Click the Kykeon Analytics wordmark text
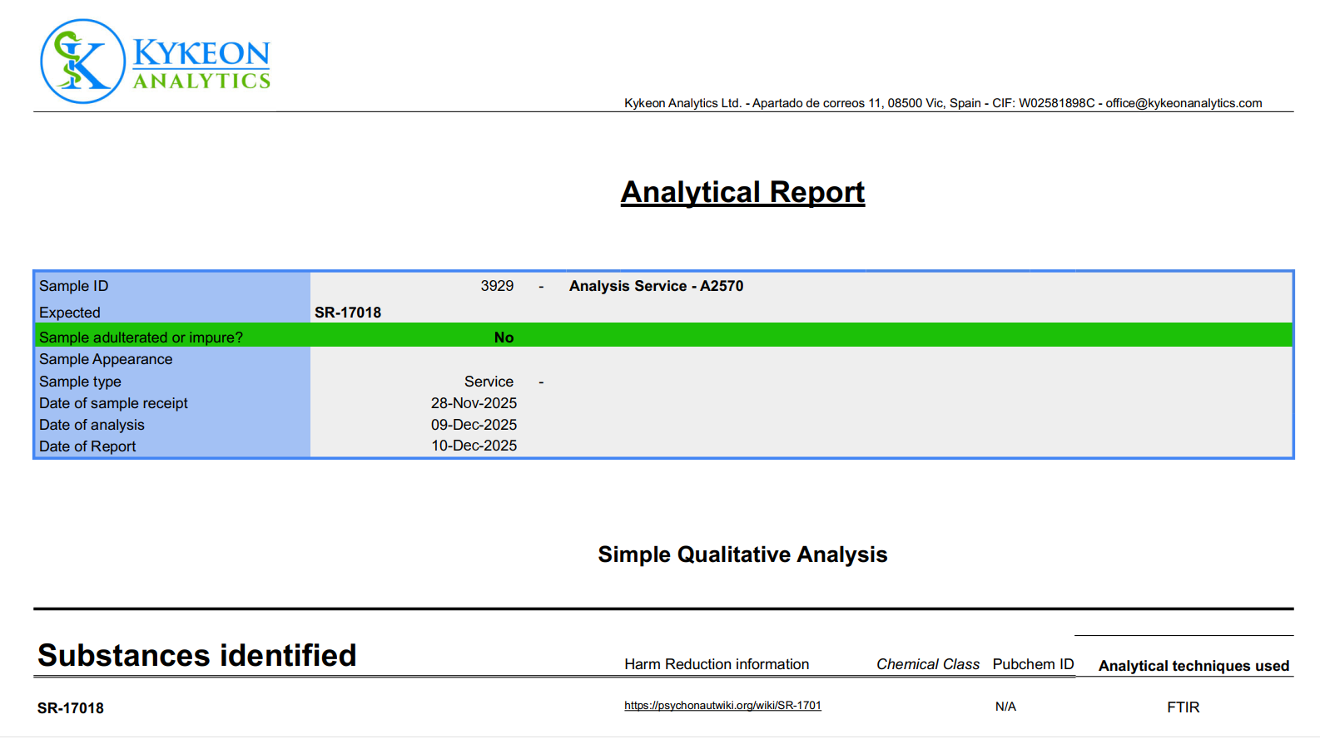1320x739 pixels. [201, 64]
